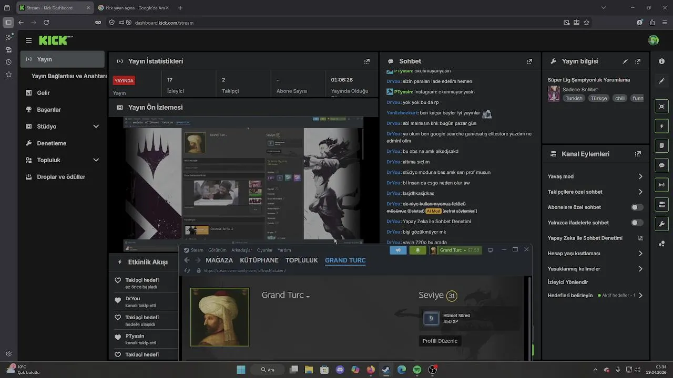Screen dimensions: 673x378
Task: Bookmark this page with star icon
Action: [x=586, y=23]
